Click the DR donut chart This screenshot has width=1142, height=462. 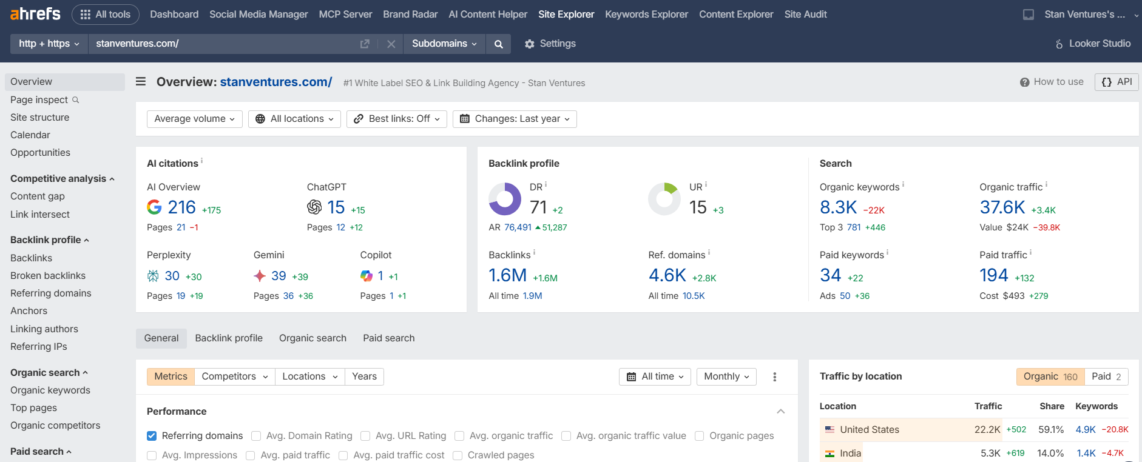505,199
